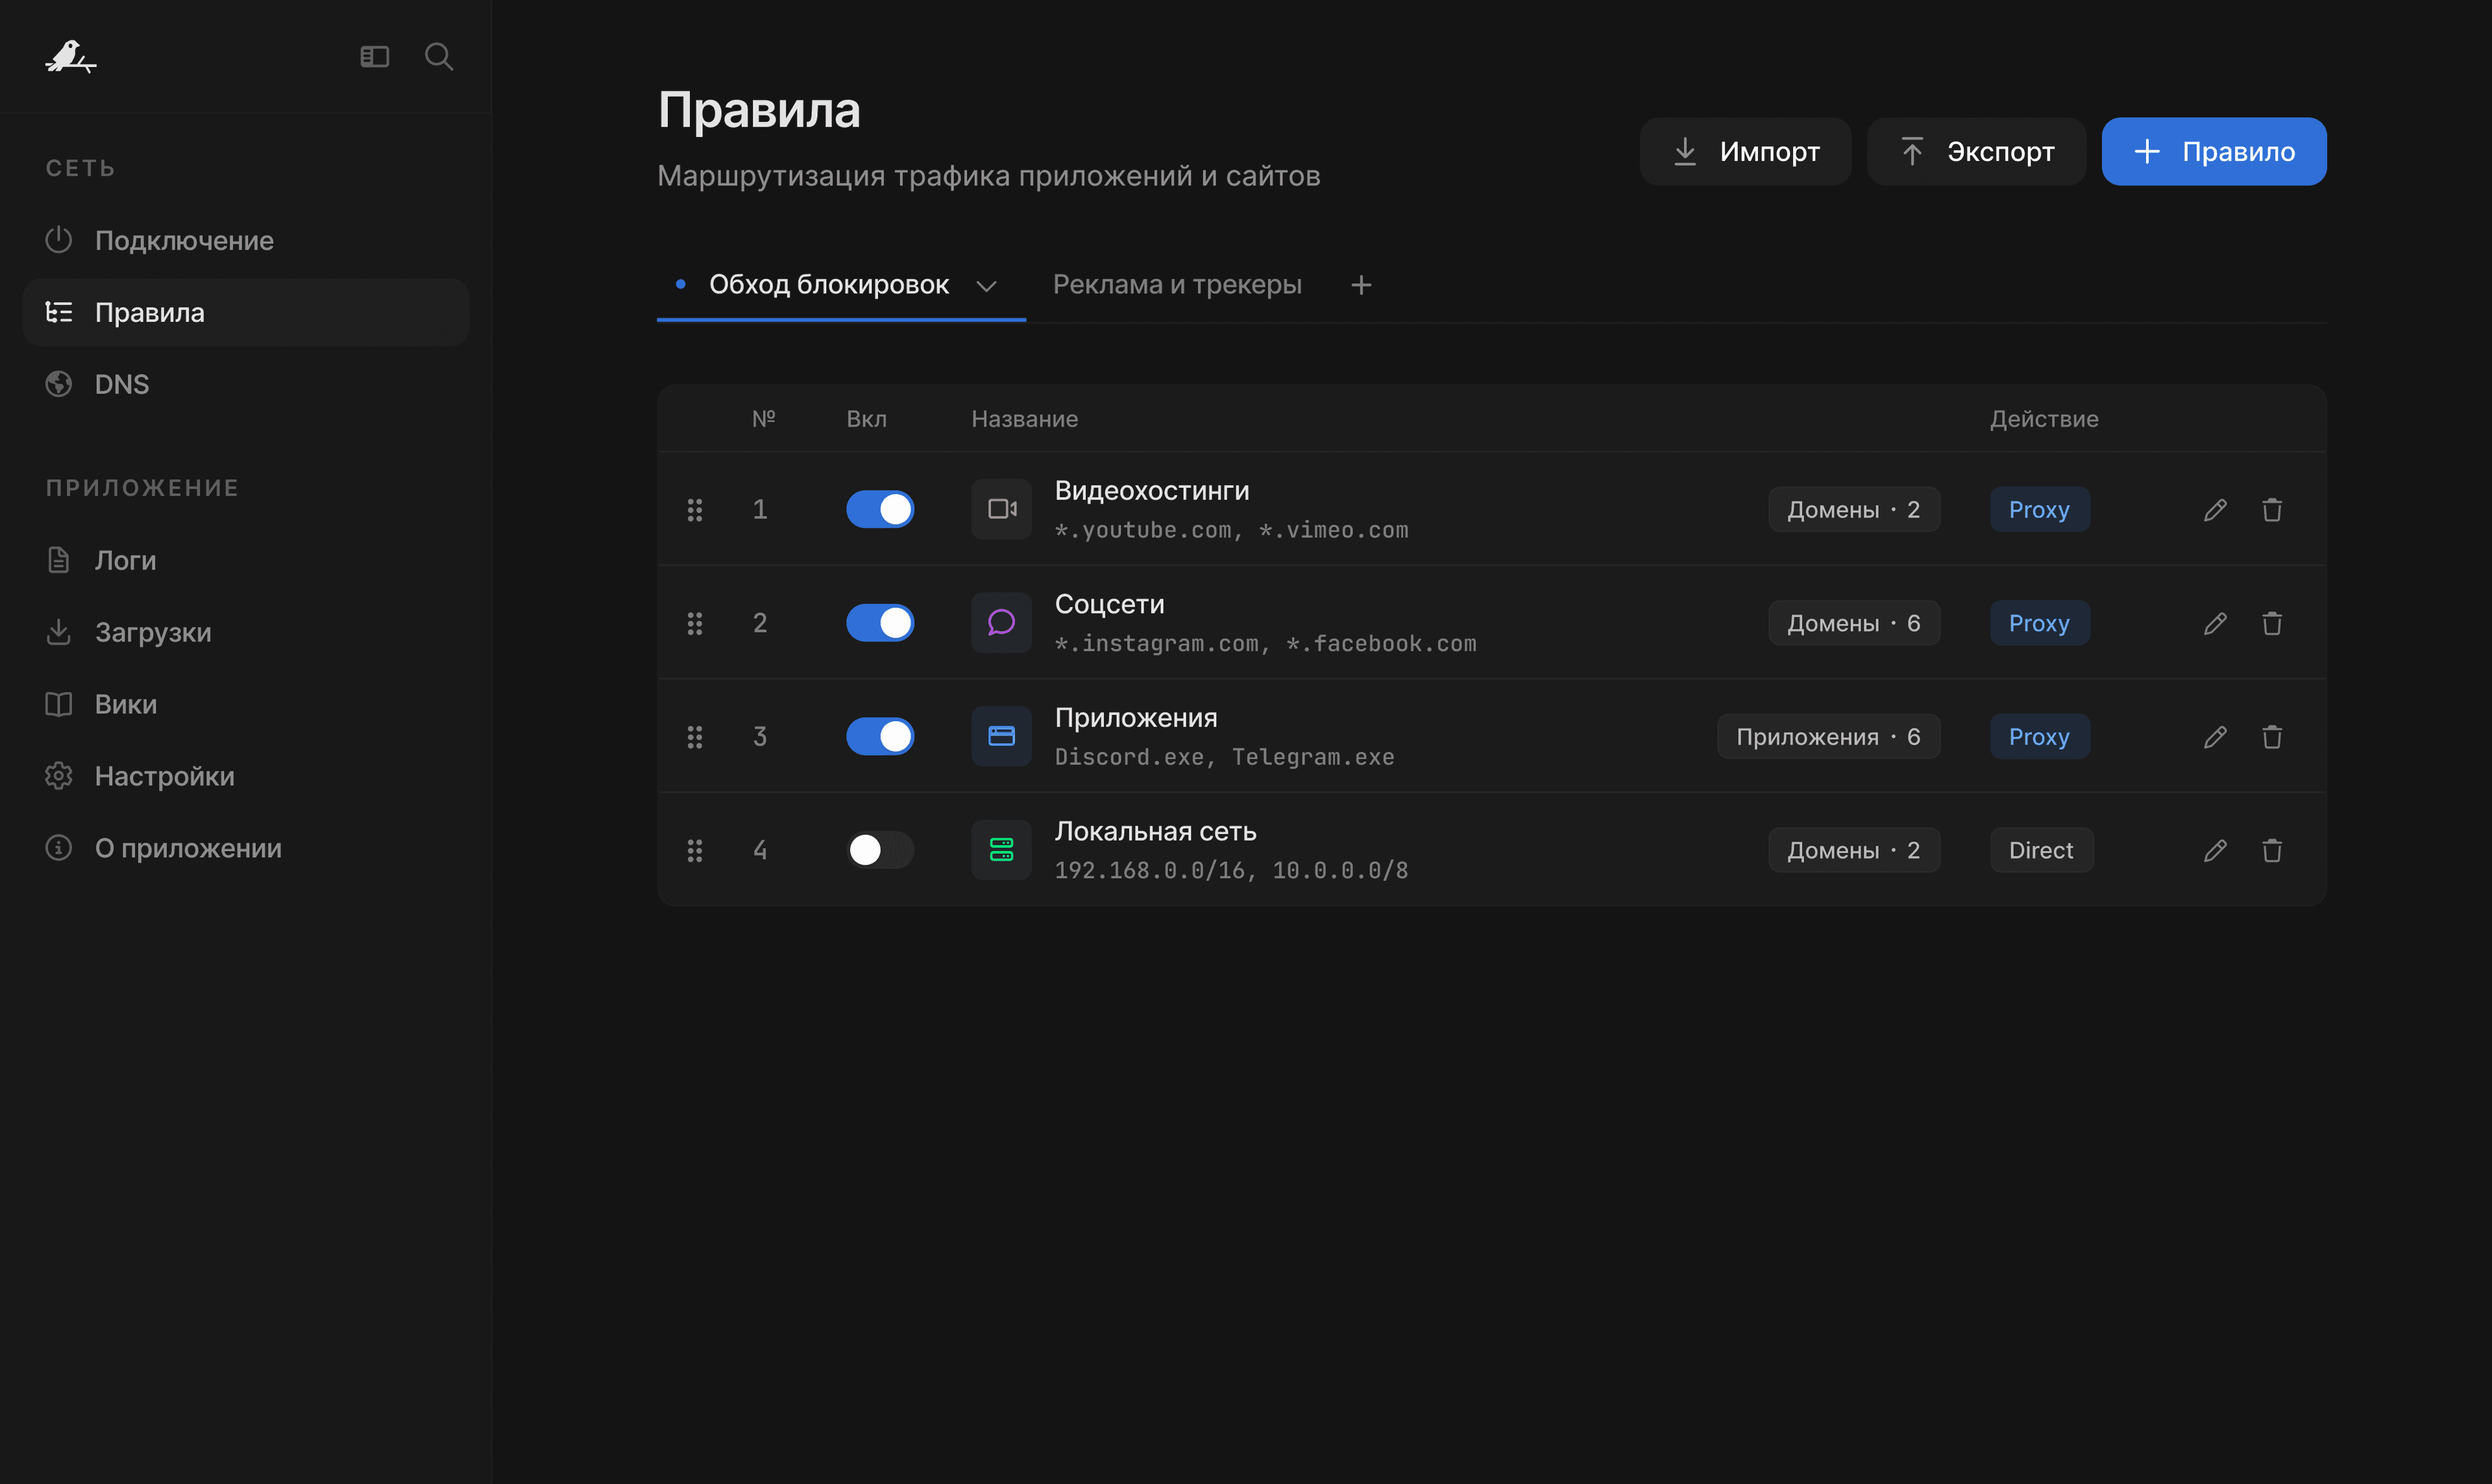Viewport: 2492px width, 1484px height.
Task: Edit the Приложения rule with pencil
Action: coord(2215,737)
